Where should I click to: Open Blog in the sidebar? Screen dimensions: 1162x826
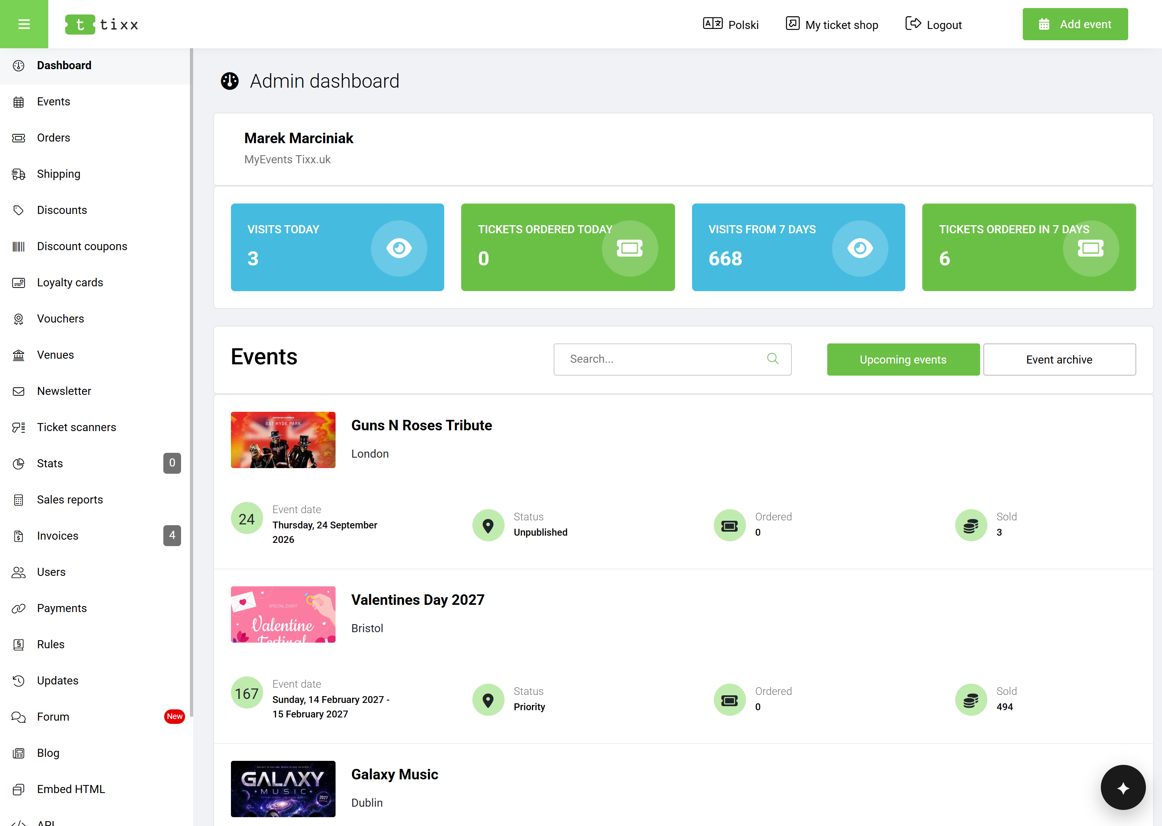click(x=95, y=753)
